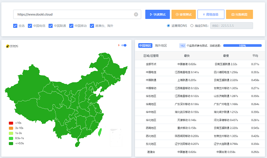Click the dark green <=0.5s legend swatch
Image resolution: width=267 pixels, height=158 pixels.
pos(11,143)
